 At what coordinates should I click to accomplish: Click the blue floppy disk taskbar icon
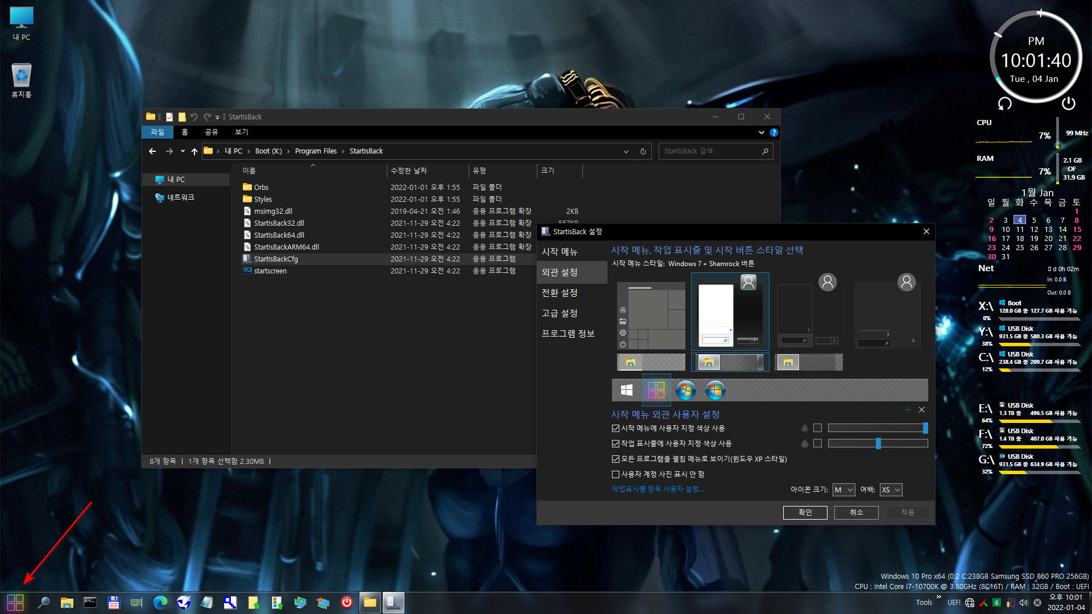[x=114, y=603]
